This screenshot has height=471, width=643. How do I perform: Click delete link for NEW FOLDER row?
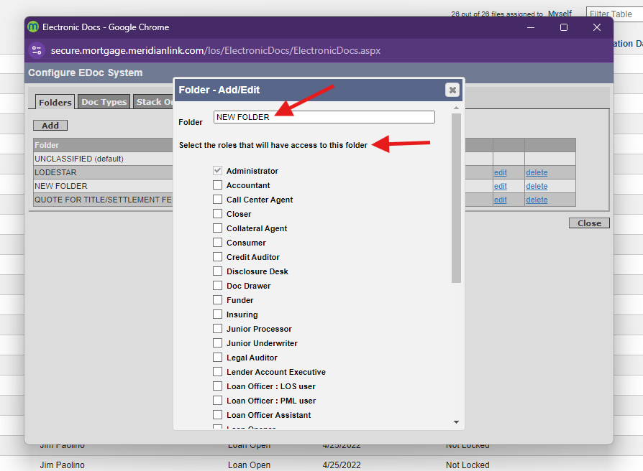point(537,186)
